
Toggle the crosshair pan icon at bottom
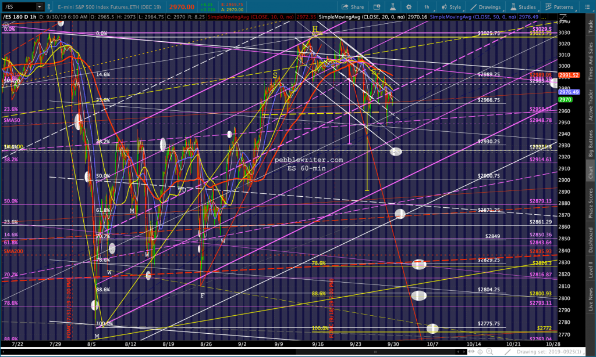480,352
